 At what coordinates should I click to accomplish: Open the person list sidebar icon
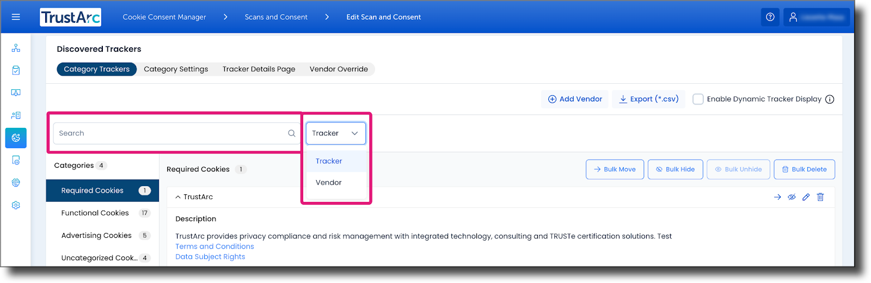16,115
